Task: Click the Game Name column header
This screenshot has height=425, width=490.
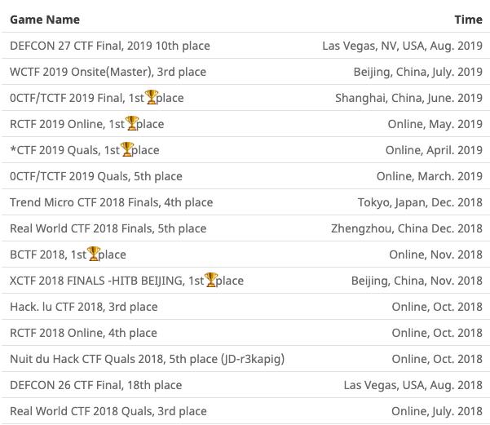Action: [45, 20]
